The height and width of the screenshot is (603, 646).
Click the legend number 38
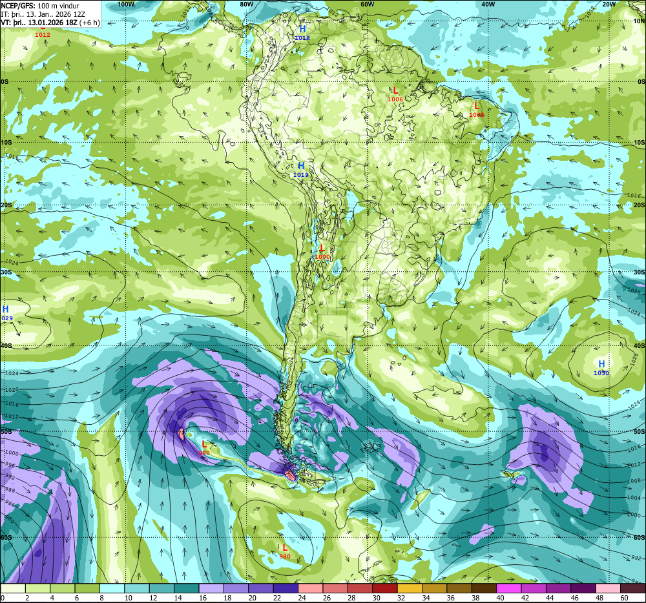[x=475, y=598]
